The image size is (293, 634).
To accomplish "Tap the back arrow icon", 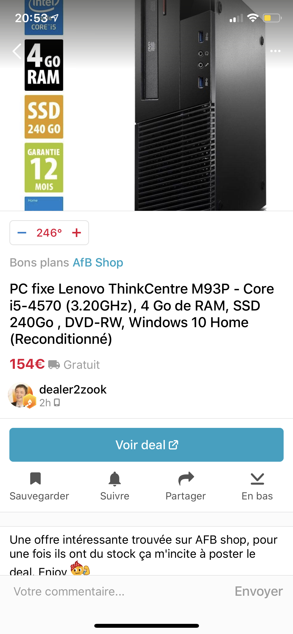I will pyautogui.click(x=17, y=51).
